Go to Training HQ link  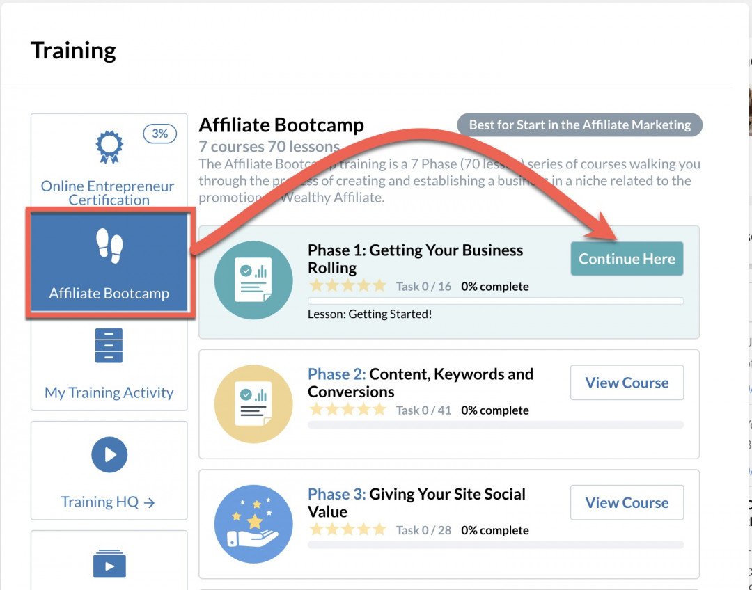click(108, 502)
